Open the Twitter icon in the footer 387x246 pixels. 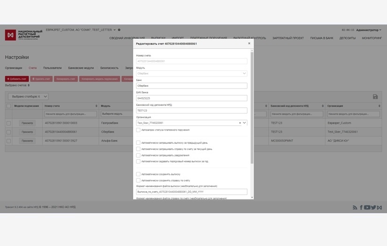373,207
